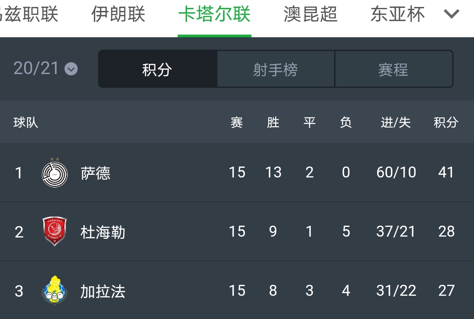Tap the Al Gharafa yellow crest
Screen dimensions: 474x319
(x=54, y=291)
